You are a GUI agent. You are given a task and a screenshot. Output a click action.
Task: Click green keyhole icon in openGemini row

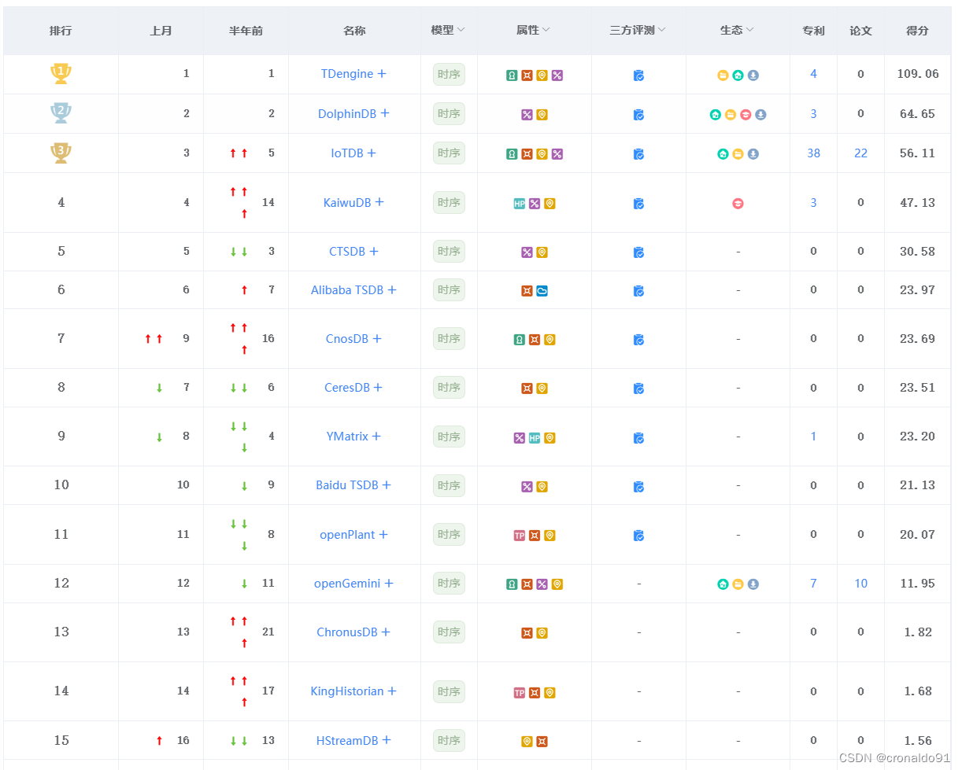(512, 584)
